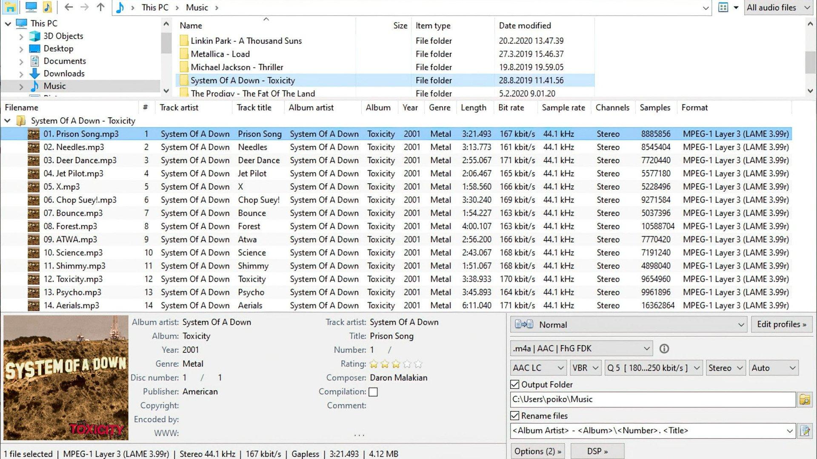
Task: Open the rename pattern editor icon
Action: tap(805, 431)
